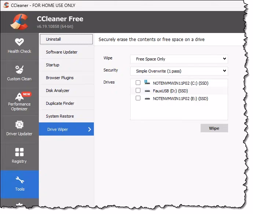Image resolution: width=253 pixels, height=214 pixels.
Task: Click the CCleaner logo in header
Action: point(19,22)
